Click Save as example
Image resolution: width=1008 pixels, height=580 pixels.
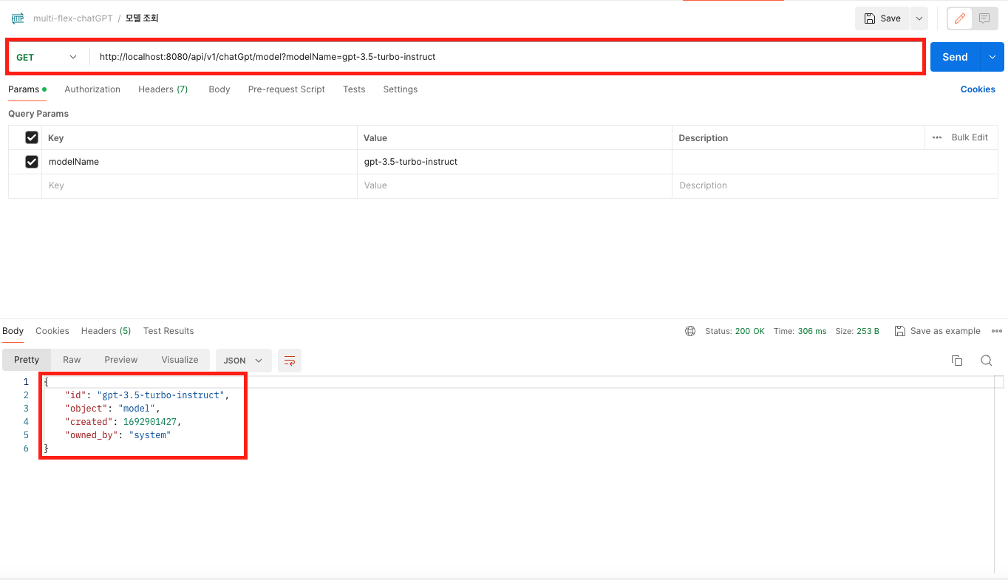click(938, 331)
